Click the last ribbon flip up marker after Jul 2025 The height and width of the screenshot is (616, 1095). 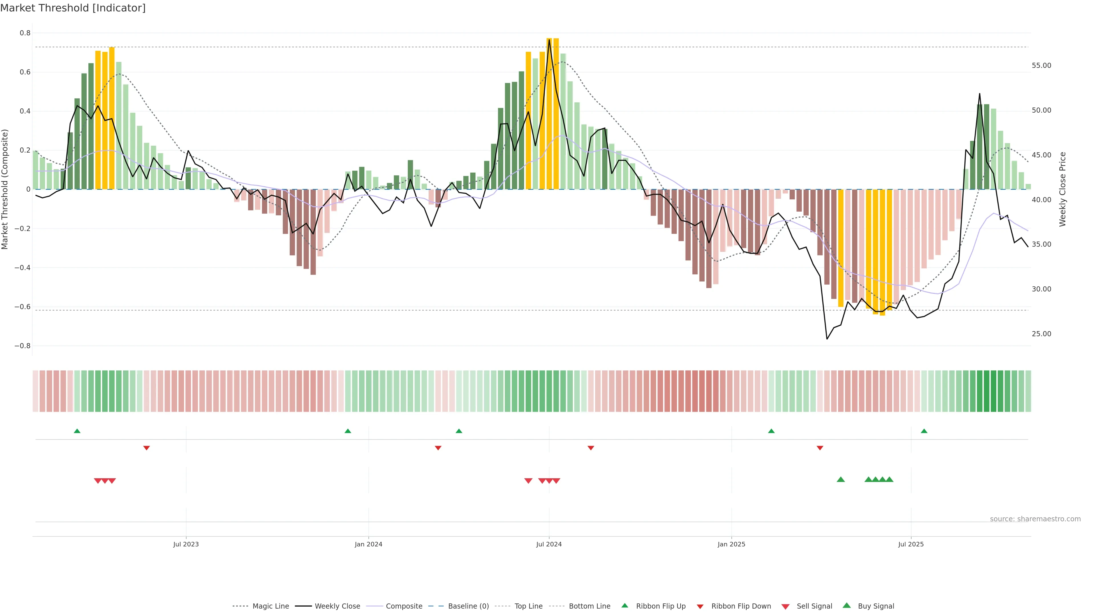(924, 431)
